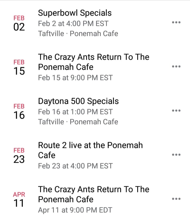The height and width of the screenshot is (219, 190).
Task: Select the FEB 23 date badge
Action: point(19,155)
